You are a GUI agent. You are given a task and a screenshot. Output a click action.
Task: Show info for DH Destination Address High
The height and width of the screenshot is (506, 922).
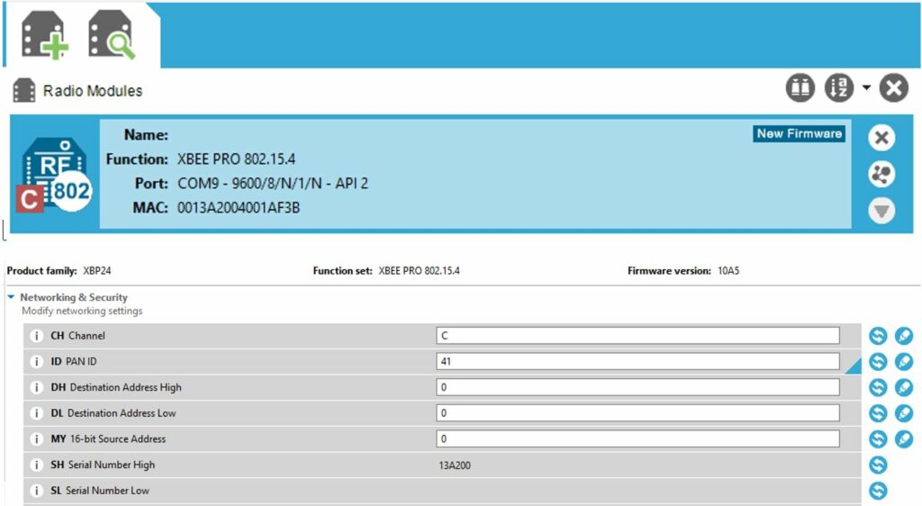[x=37, y=388]
